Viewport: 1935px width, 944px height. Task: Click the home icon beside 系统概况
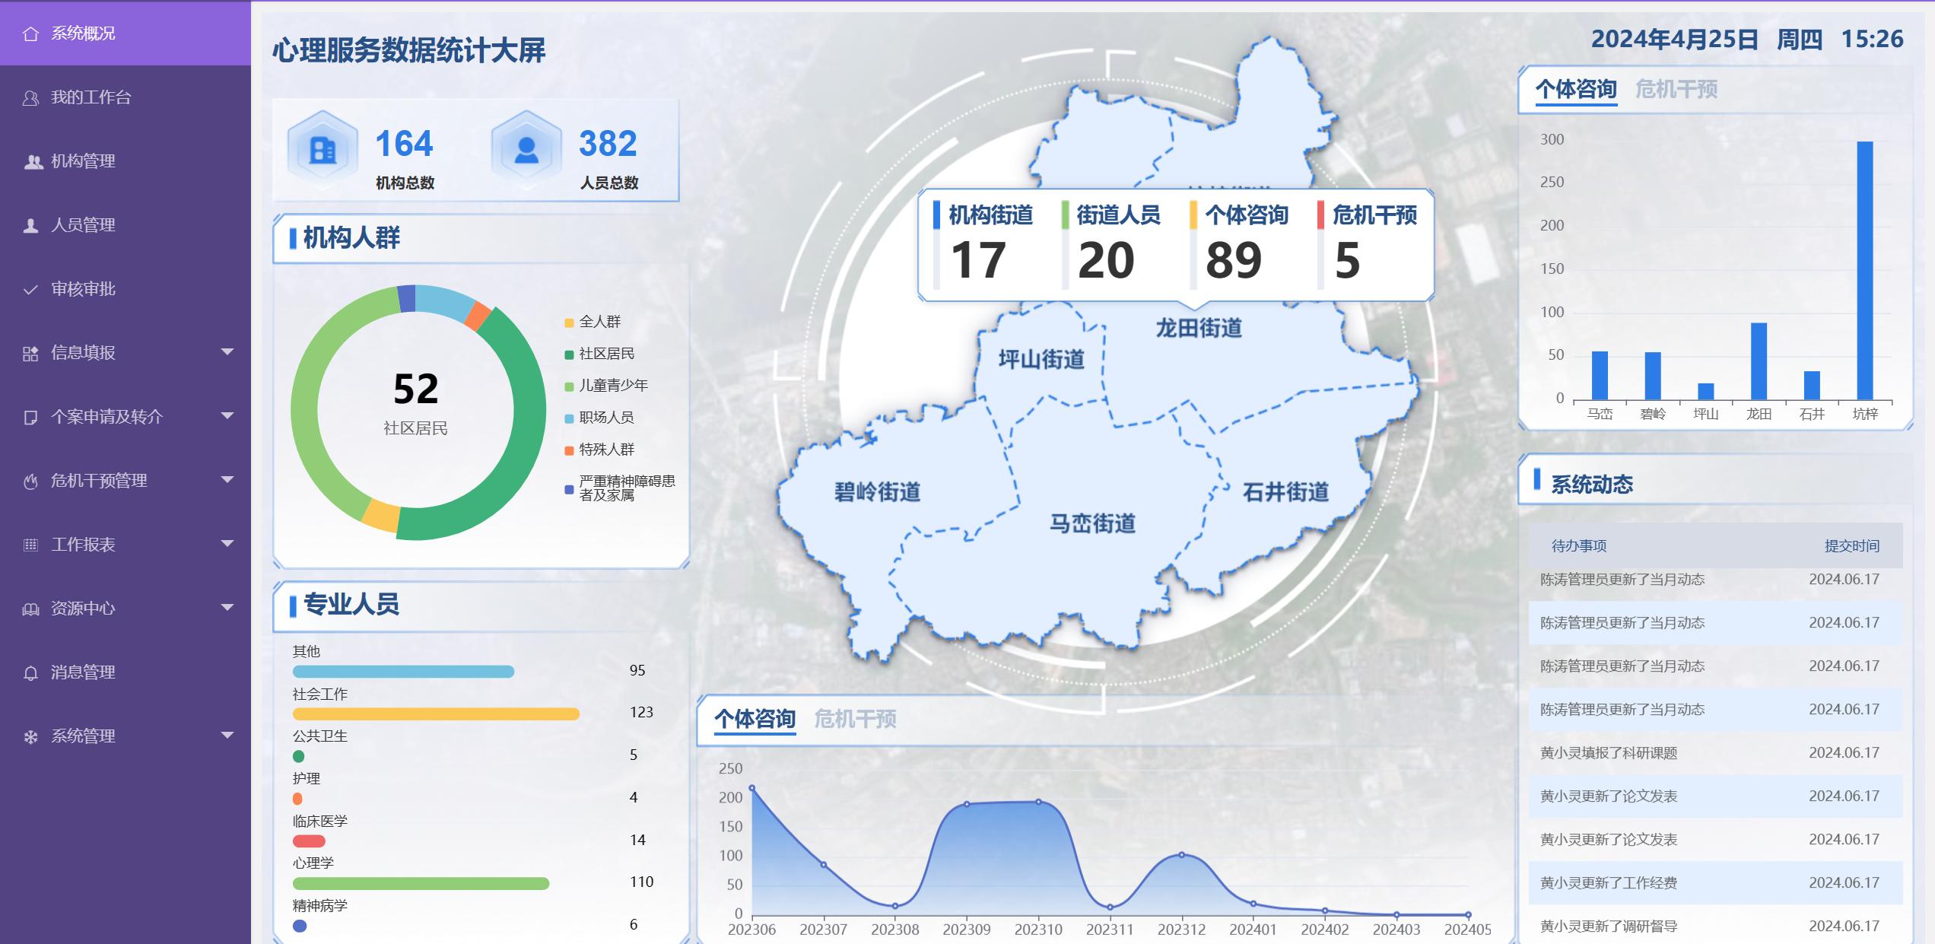30,33
